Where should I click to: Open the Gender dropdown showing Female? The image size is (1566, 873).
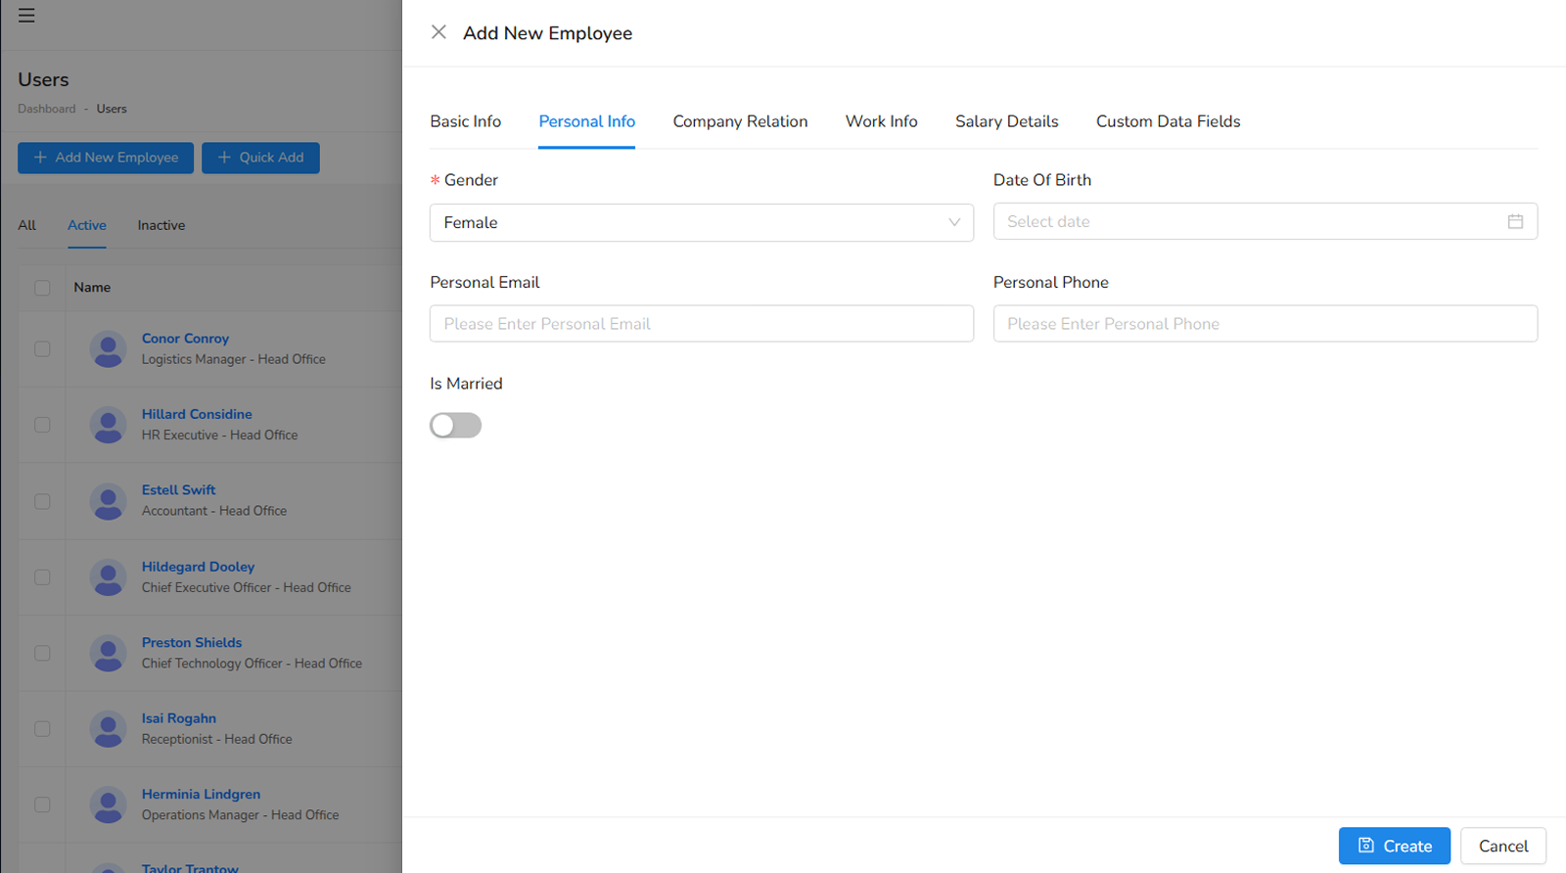[x=702, y=222]
